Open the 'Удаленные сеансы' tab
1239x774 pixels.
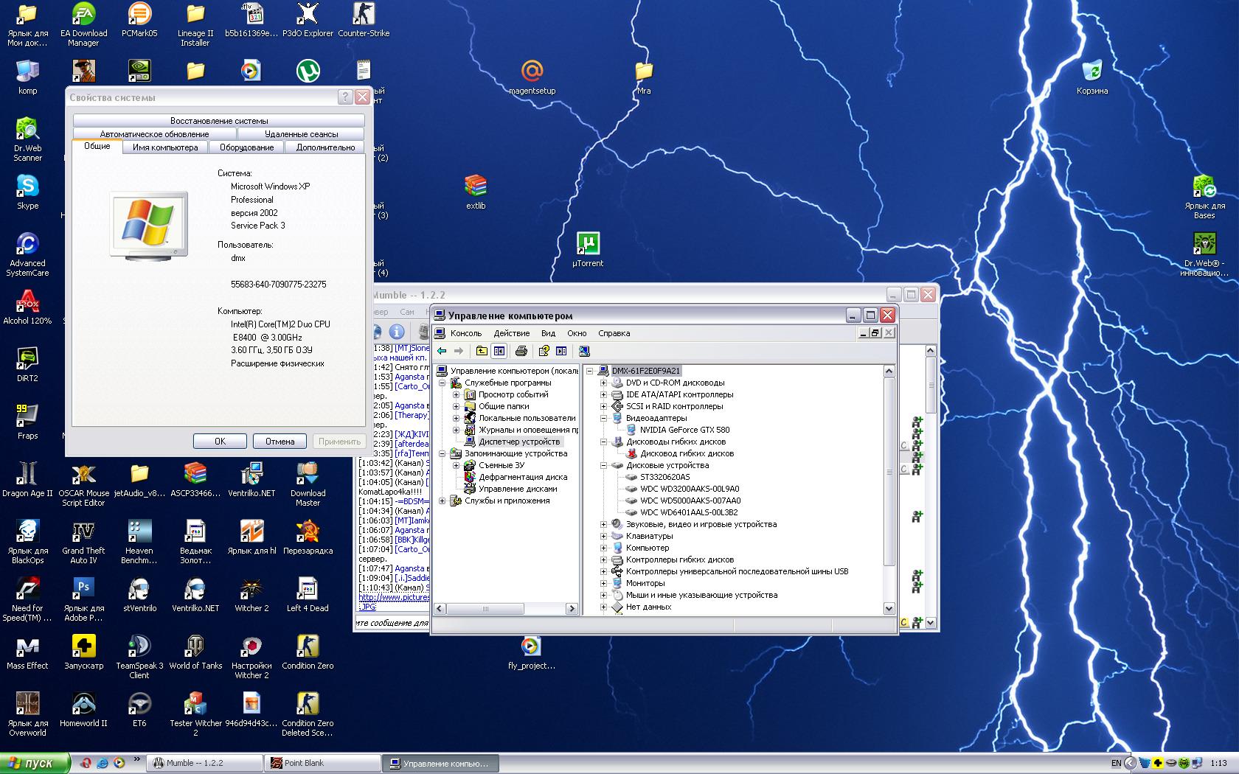click(301, 134)
